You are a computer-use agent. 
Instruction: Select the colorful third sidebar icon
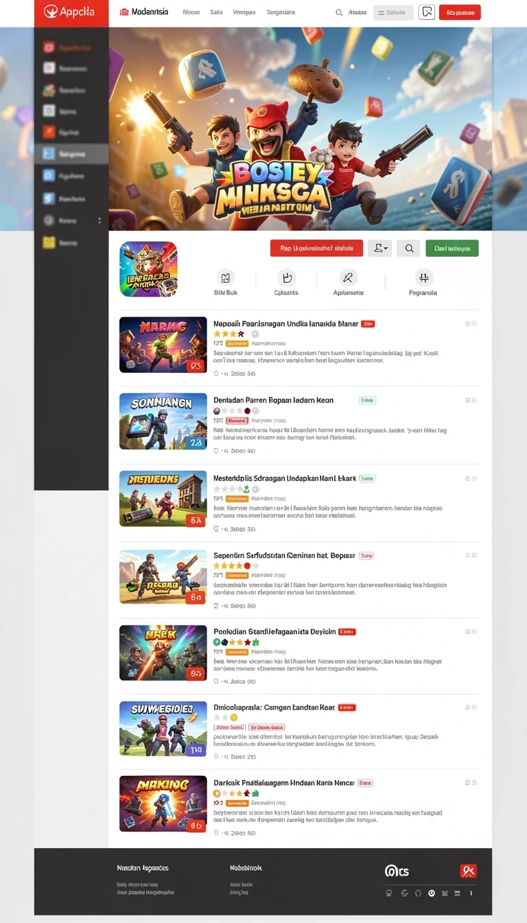coord(49,89)
